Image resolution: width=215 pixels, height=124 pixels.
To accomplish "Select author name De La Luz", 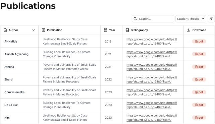I will point(11,105).
